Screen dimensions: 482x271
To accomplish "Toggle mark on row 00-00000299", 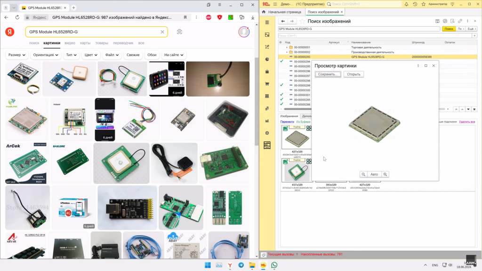I will (281, 85).
